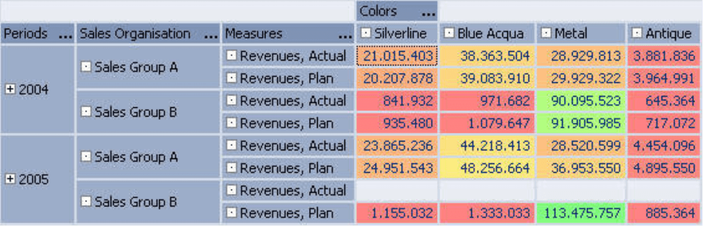Click Sales Group B icon under 2004
Screen dimensions: 703x226
pyautogui.click(x=86, y=112)
